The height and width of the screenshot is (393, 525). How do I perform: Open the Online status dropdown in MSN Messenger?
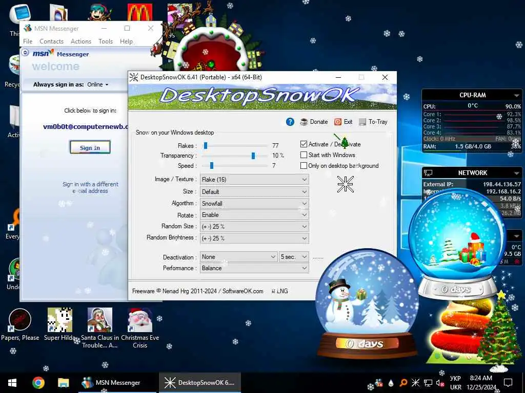98,84
